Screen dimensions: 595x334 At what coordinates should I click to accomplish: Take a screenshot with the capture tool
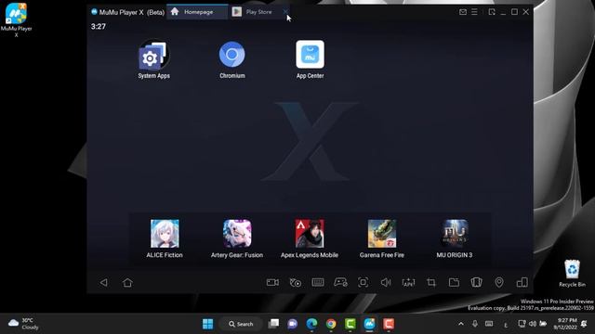364,282
